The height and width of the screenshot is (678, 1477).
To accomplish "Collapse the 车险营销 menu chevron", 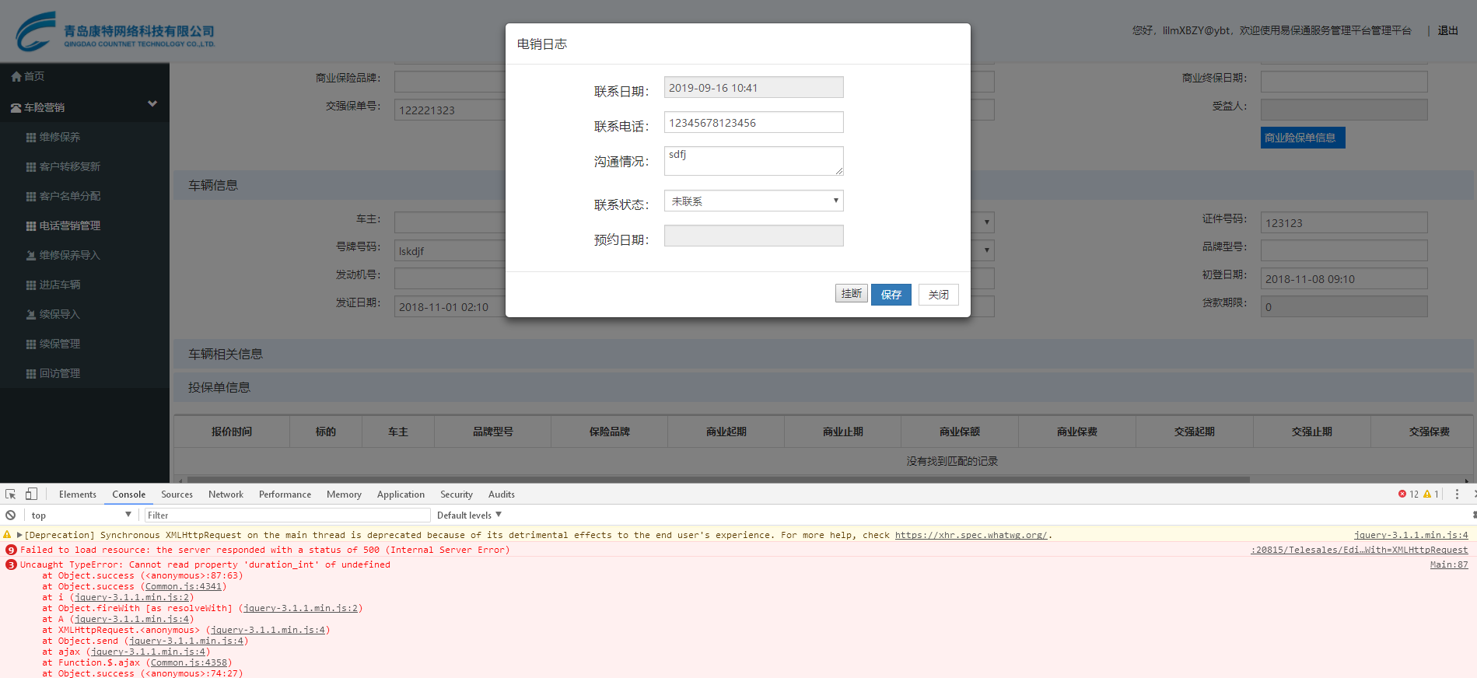I will click(x=152, y=104).
